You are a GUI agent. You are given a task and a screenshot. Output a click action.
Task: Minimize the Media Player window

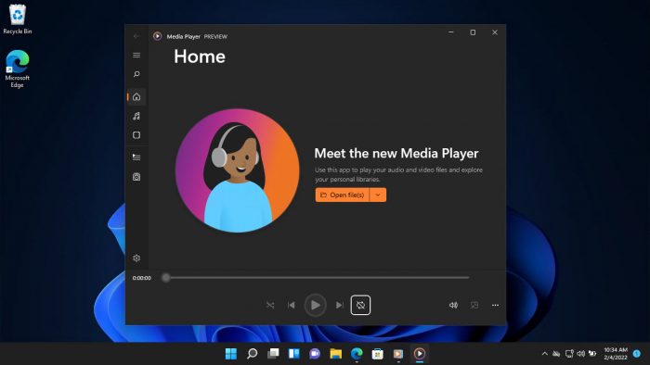tap(451, 32)
